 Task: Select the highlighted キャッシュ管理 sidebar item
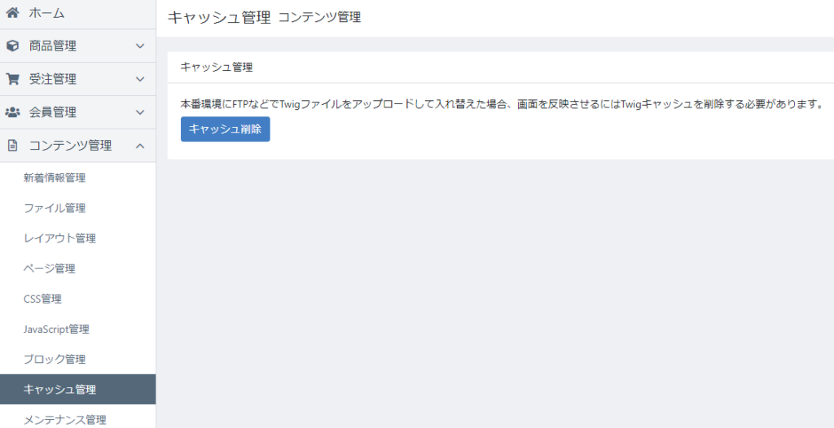click(x=59, y=390)
